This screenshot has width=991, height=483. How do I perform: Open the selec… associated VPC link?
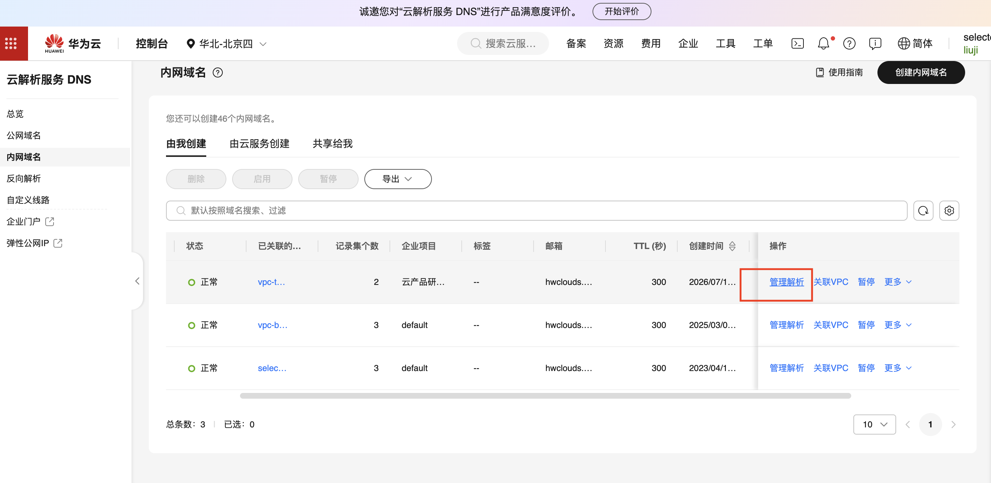point(272,368)
